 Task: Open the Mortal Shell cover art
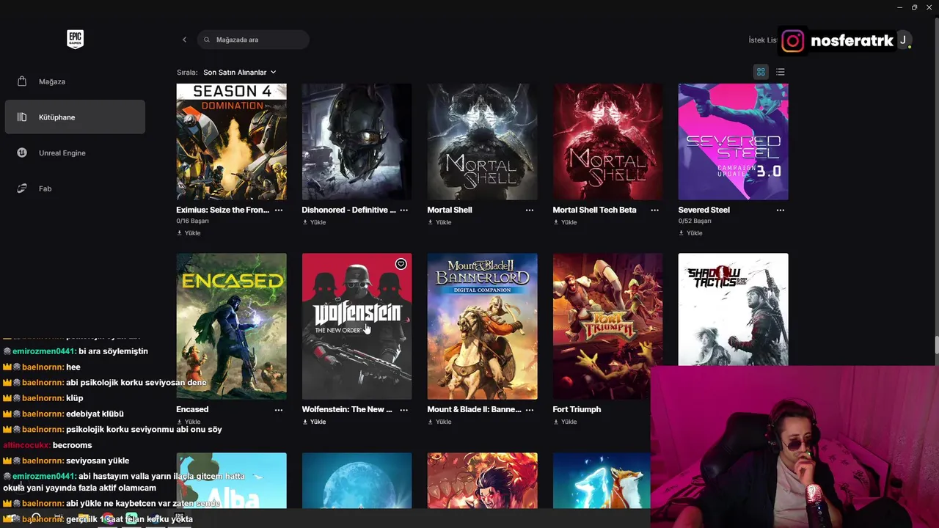482,142
